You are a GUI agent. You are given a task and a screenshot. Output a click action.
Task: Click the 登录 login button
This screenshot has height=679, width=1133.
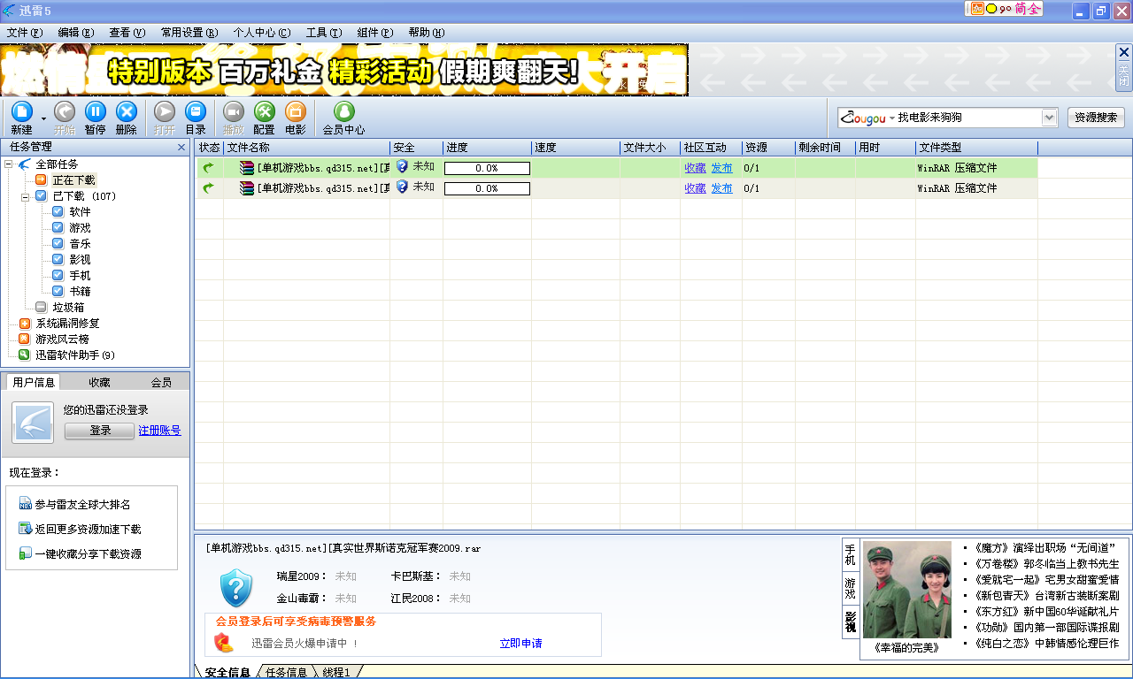click(x=100, y=431)
